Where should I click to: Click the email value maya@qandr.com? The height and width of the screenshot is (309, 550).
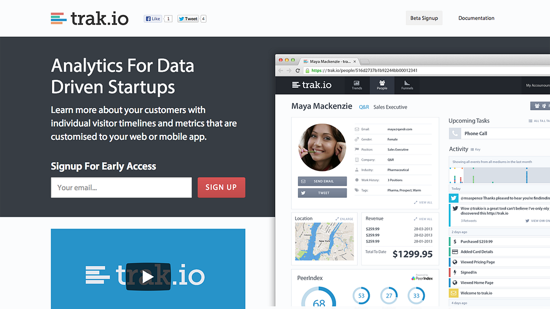point(400,129)
